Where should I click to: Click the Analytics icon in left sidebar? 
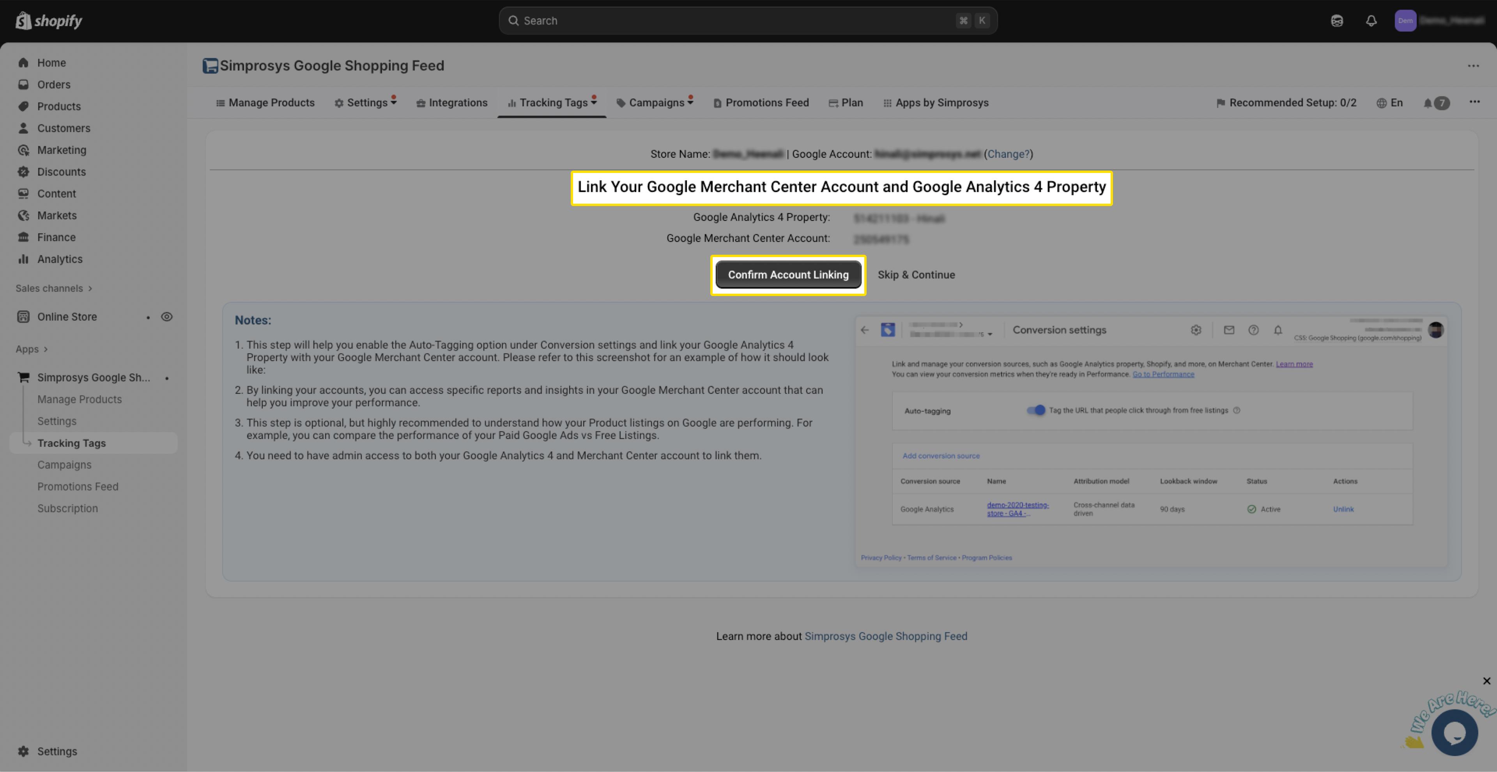tap(23, 259)
